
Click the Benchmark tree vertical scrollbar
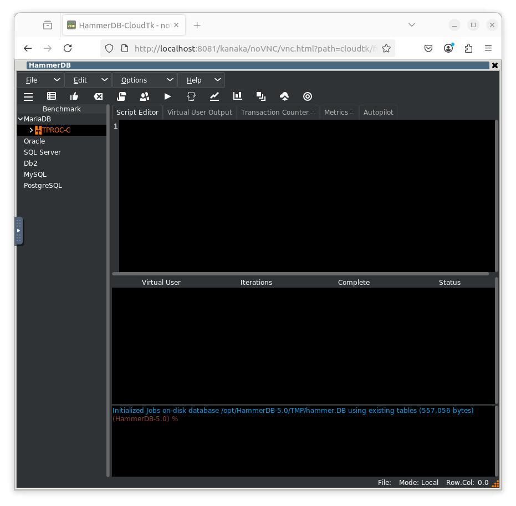point(108,291)
